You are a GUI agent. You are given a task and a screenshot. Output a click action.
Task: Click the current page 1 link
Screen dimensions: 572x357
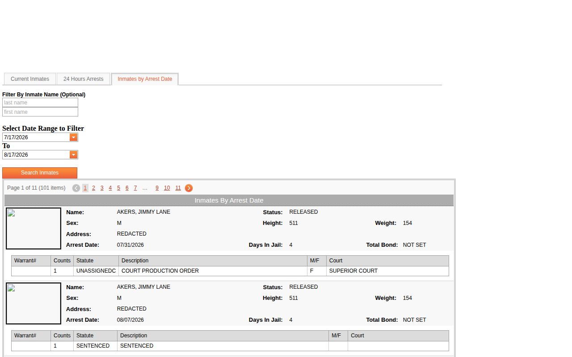tap(85, 188)
